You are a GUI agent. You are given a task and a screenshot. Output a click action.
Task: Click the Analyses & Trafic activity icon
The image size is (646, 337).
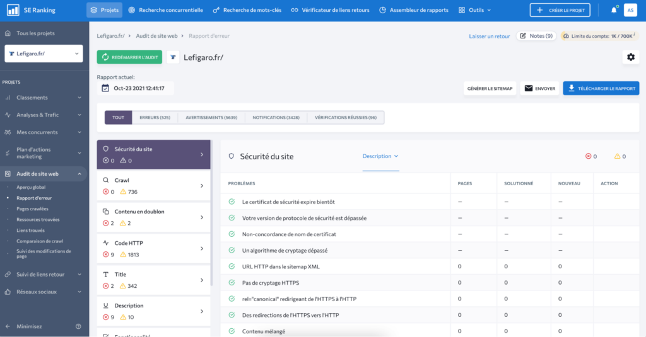tap(8, 115)
